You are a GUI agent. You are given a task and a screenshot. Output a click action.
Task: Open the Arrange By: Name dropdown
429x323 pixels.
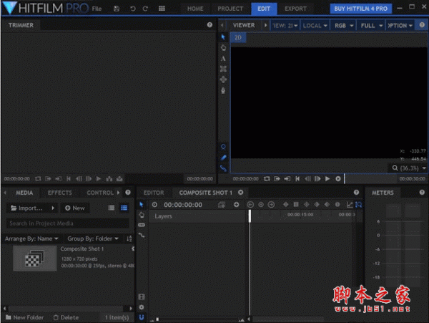tap(32, 238)
